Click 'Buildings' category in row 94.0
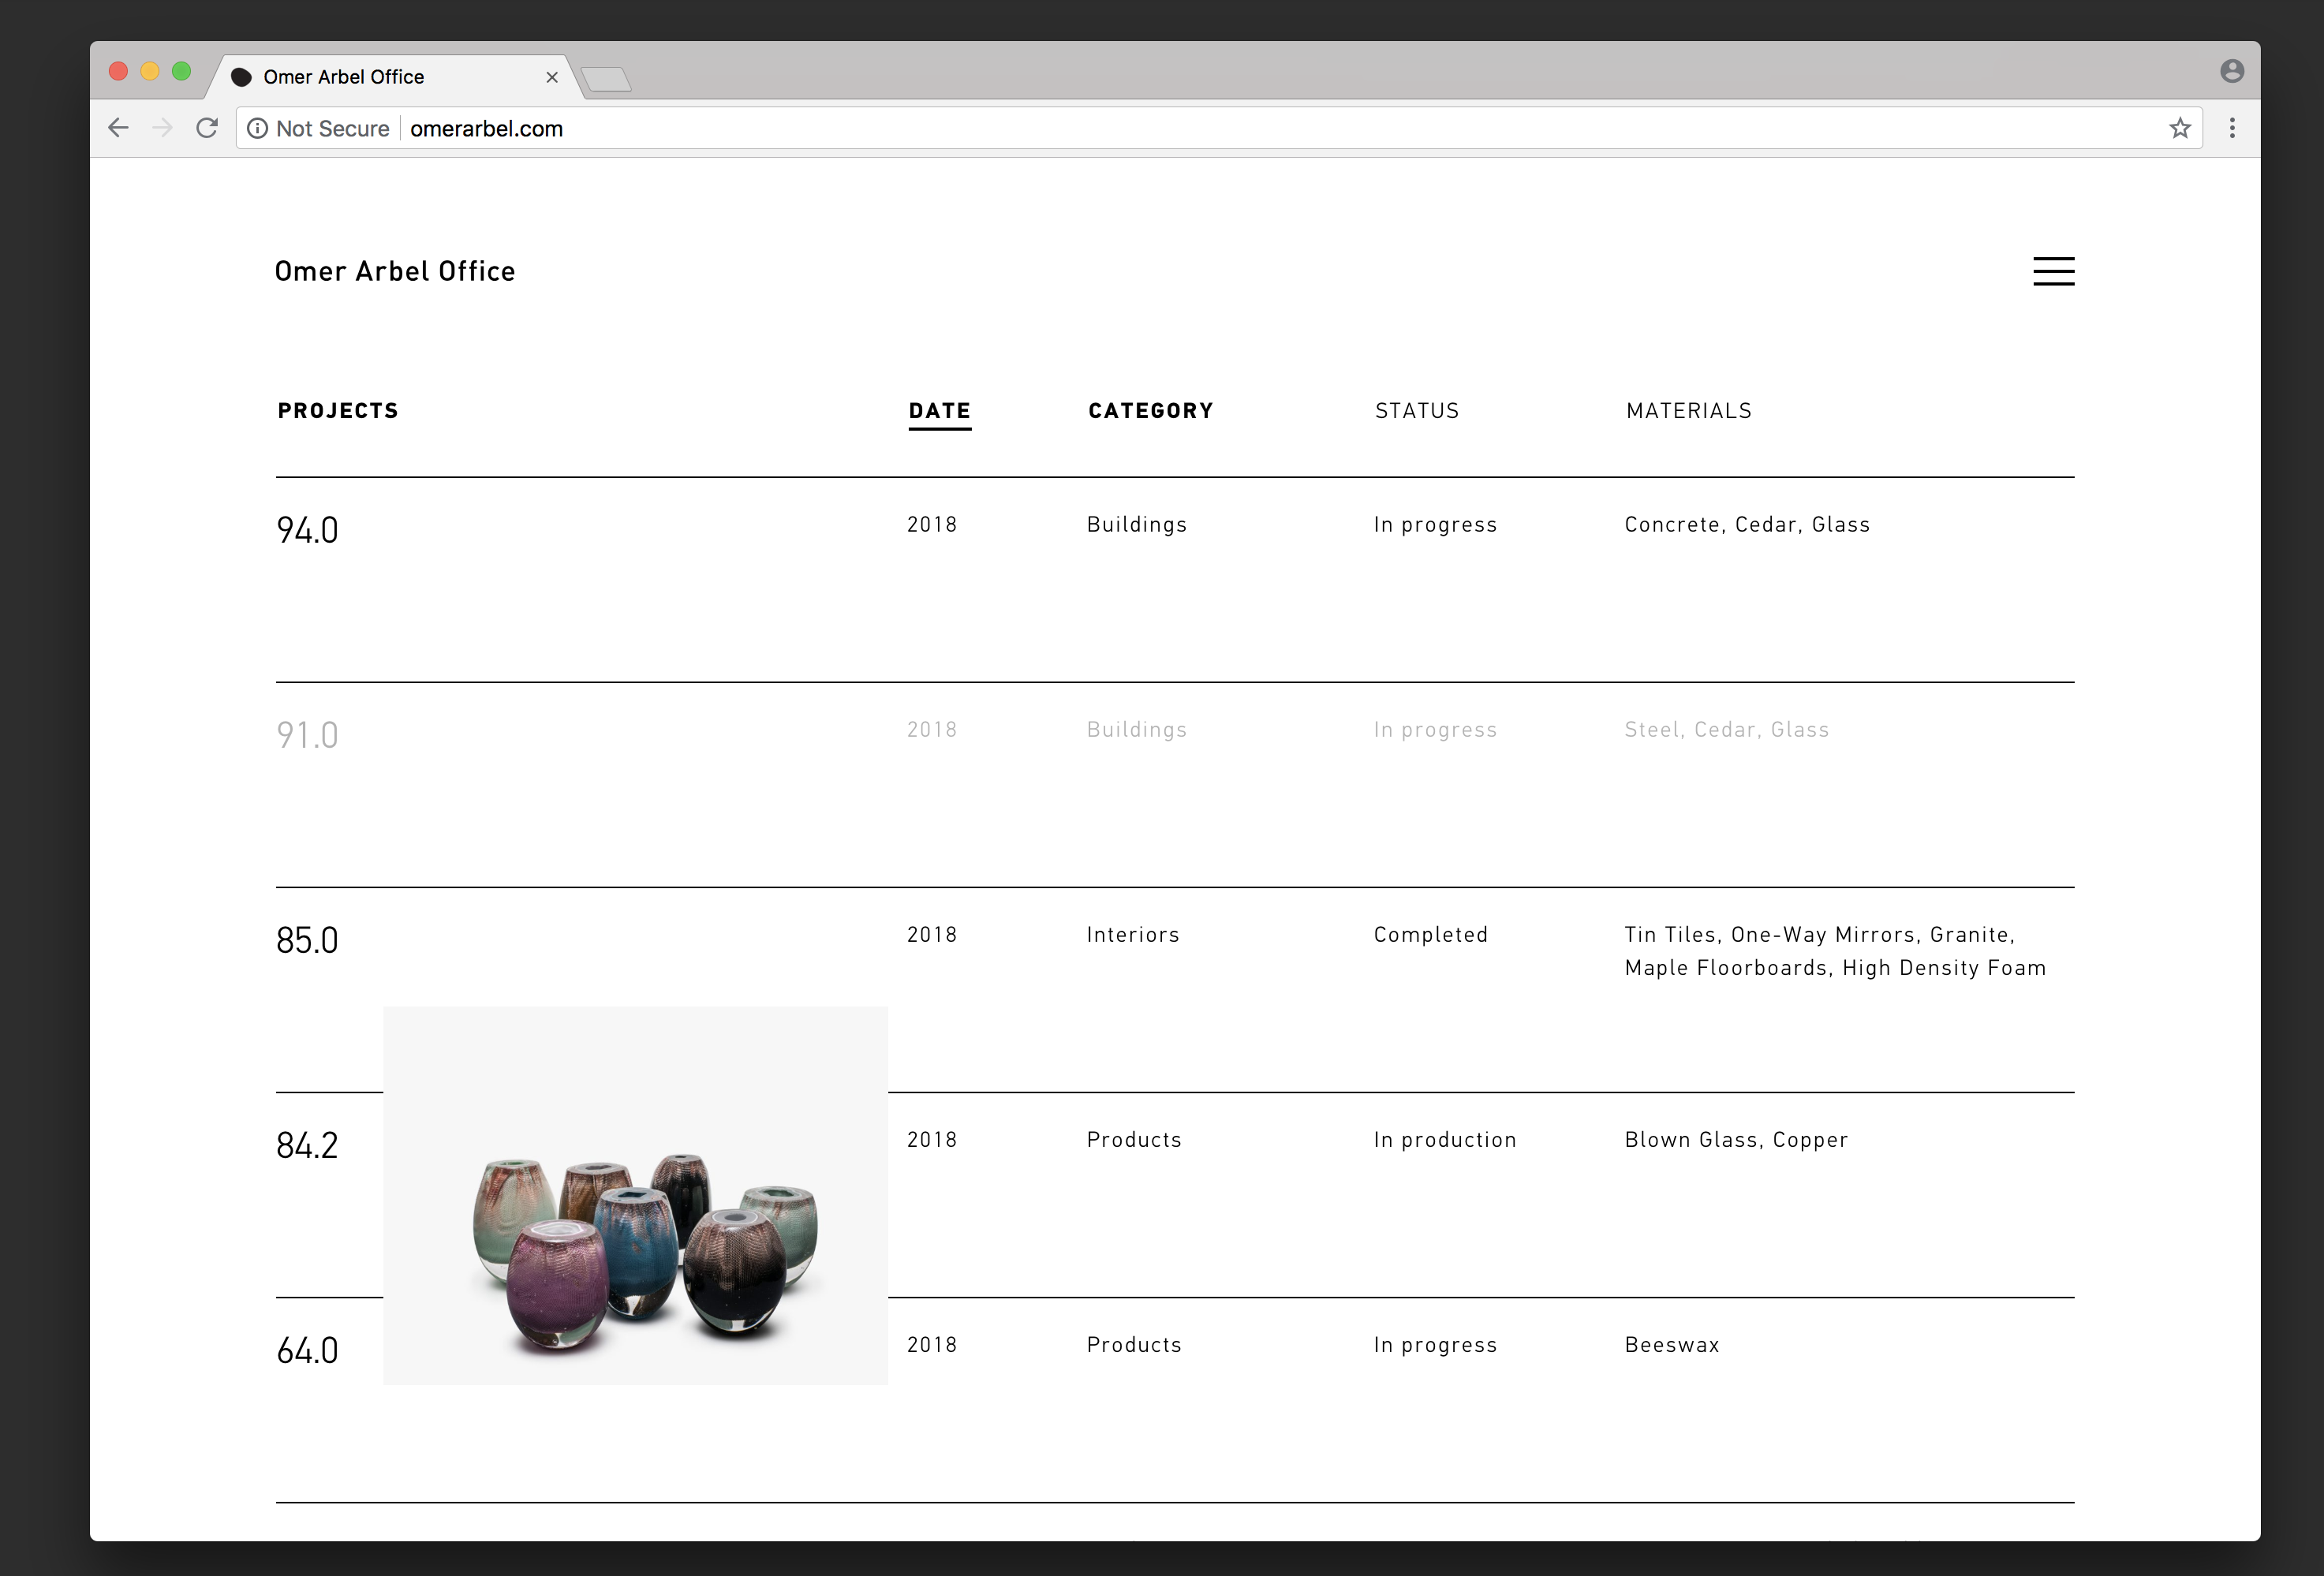This screenshot has width=2324, height=1576. pyautogui.click(x=1137, y=525)
